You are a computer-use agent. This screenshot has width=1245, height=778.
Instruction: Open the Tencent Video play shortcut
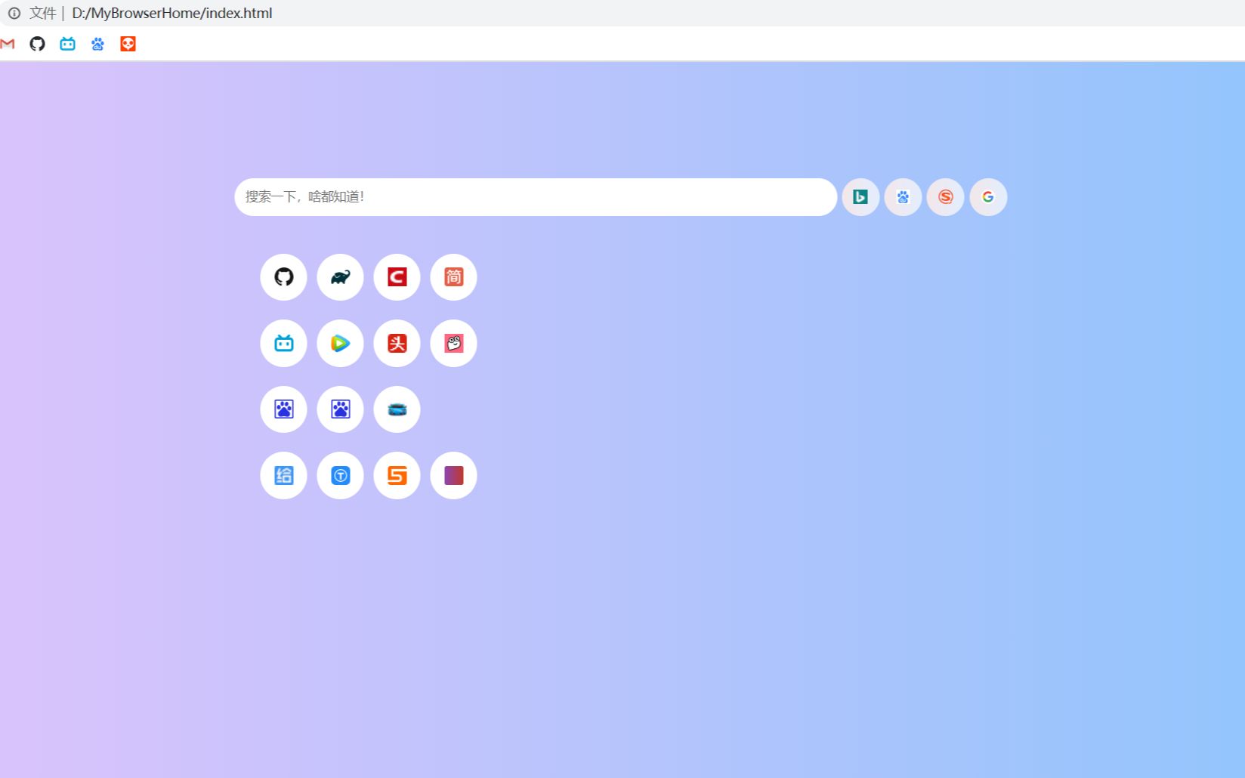coord(340,344)
